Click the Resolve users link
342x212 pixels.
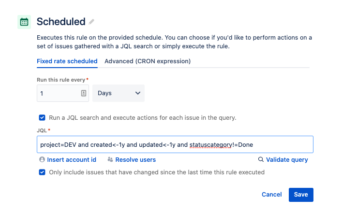click(136, 160)
